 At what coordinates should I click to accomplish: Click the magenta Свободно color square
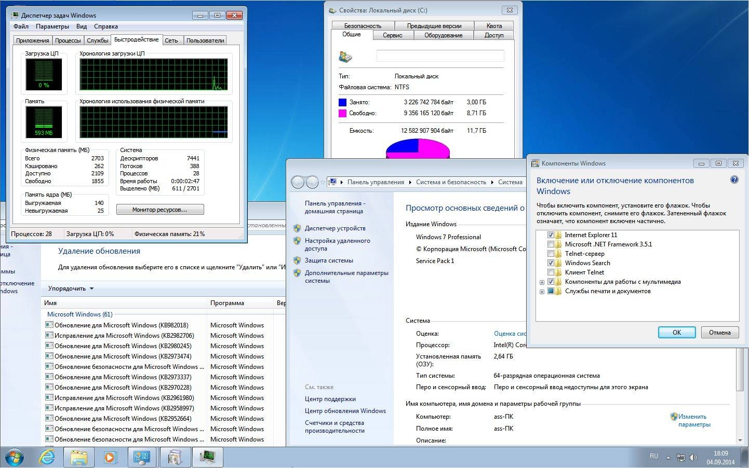pyautogui.click(x=342, y=113)
